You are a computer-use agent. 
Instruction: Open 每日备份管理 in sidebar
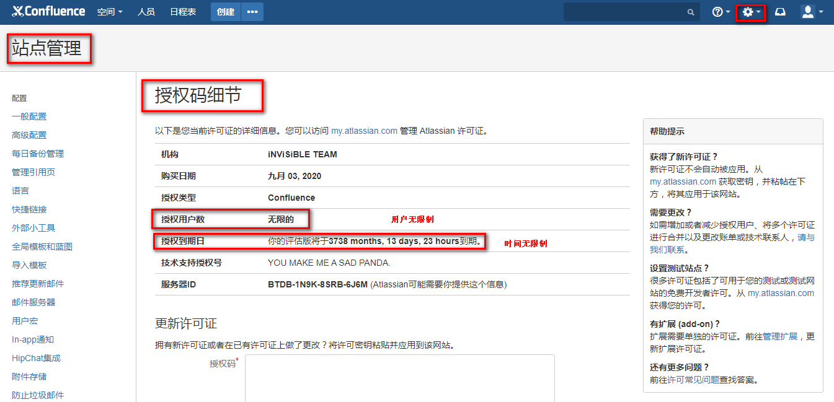click(x=38, y=154)
